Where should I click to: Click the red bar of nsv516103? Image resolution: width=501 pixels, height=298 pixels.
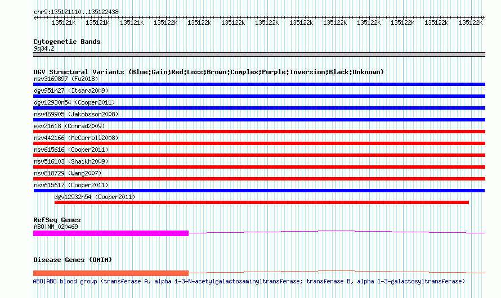pos(259,167)
